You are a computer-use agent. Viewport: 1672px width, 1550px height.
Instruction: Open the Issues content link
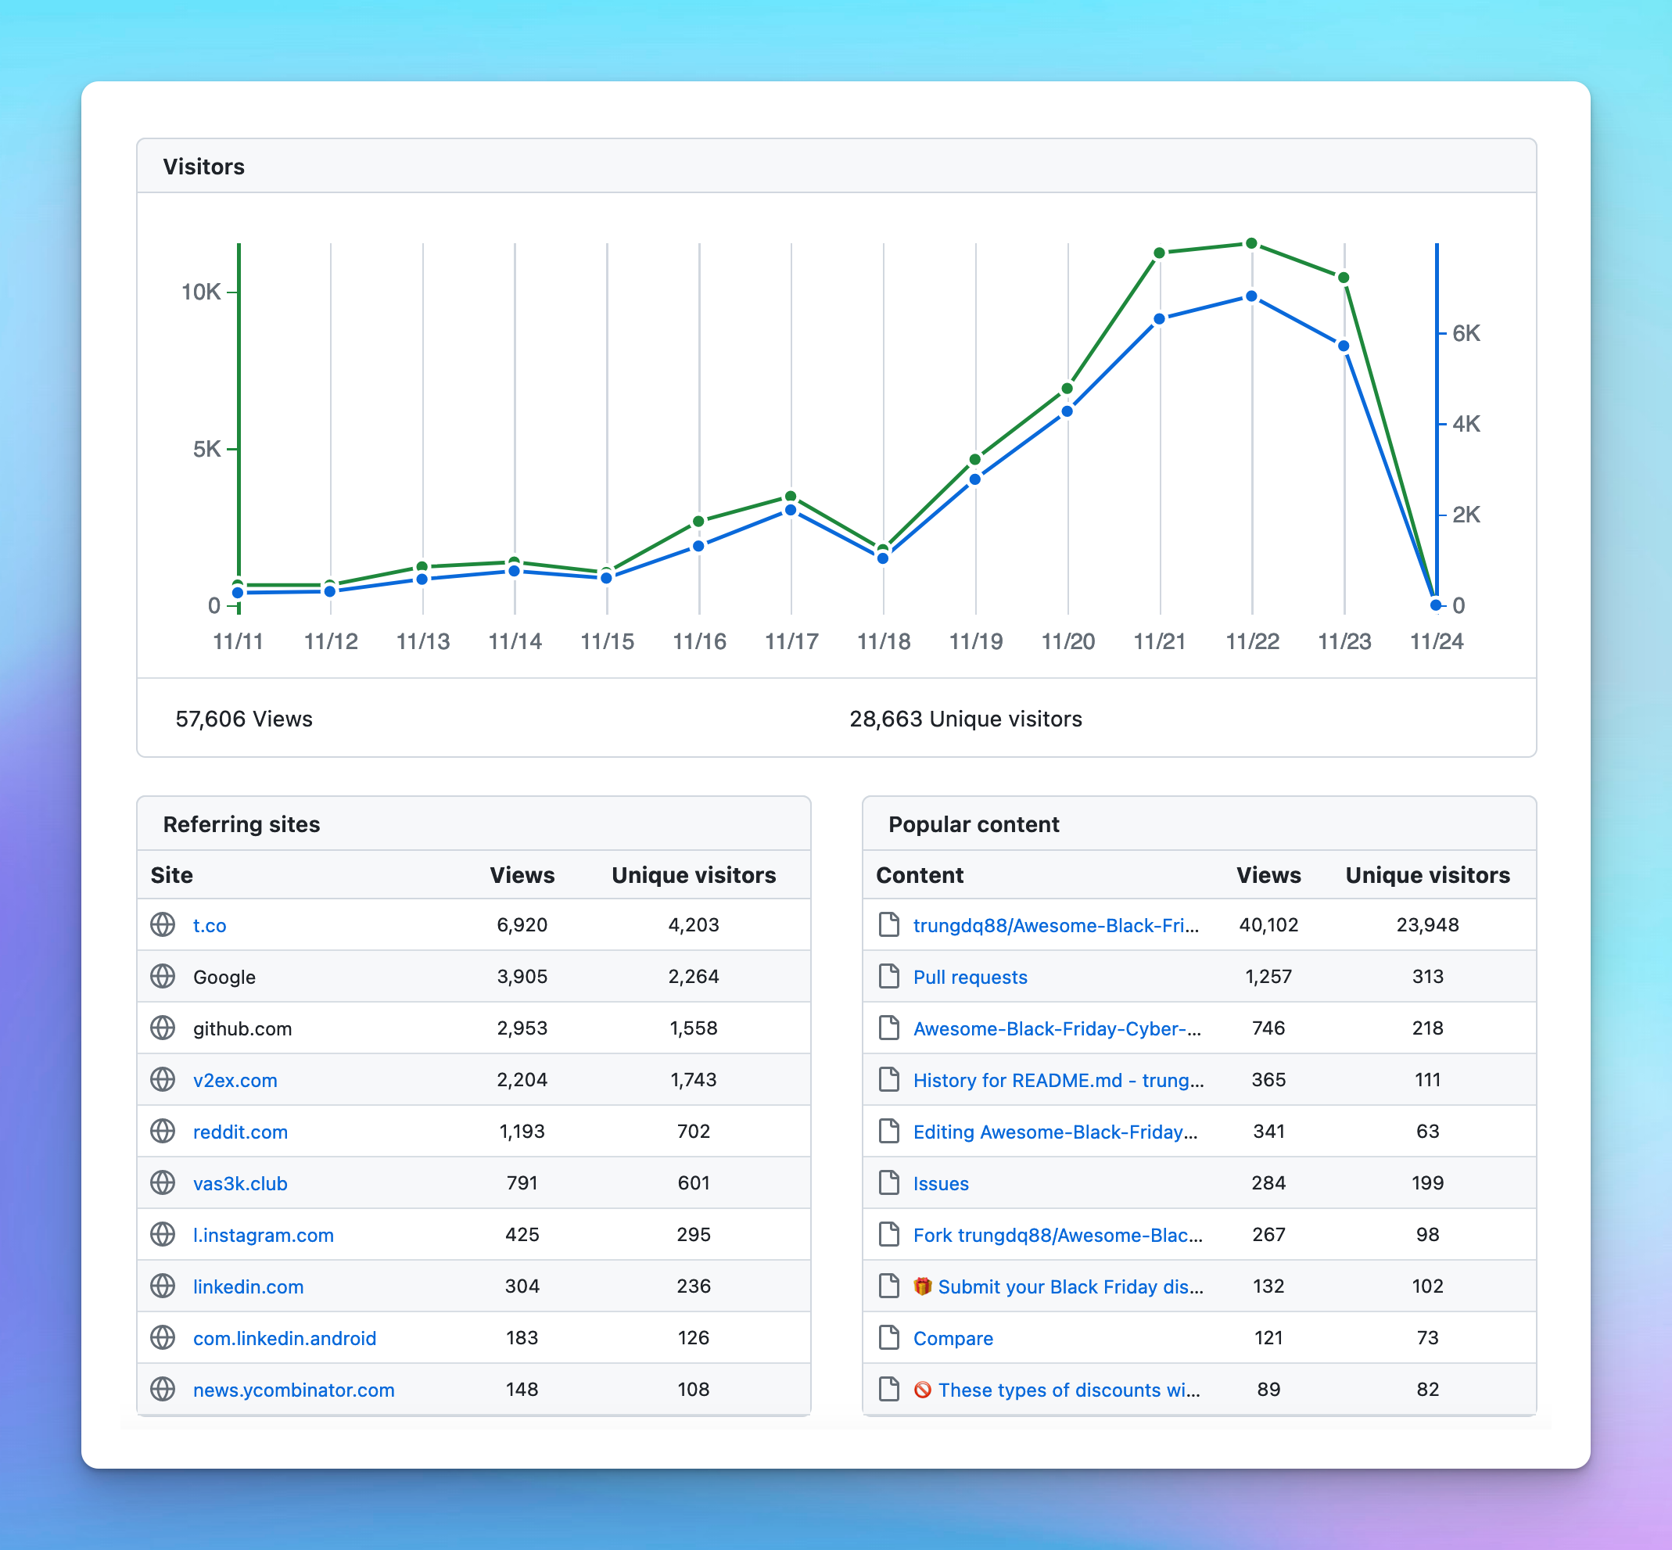pos(941,1182)
